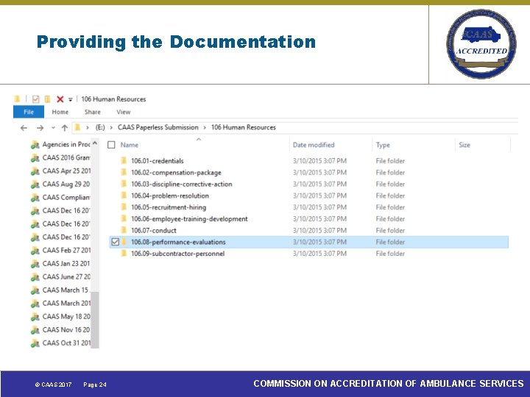Click the (E:) drive in address bar
This screenshot has width=530, height=397.
tap(100, 128)
